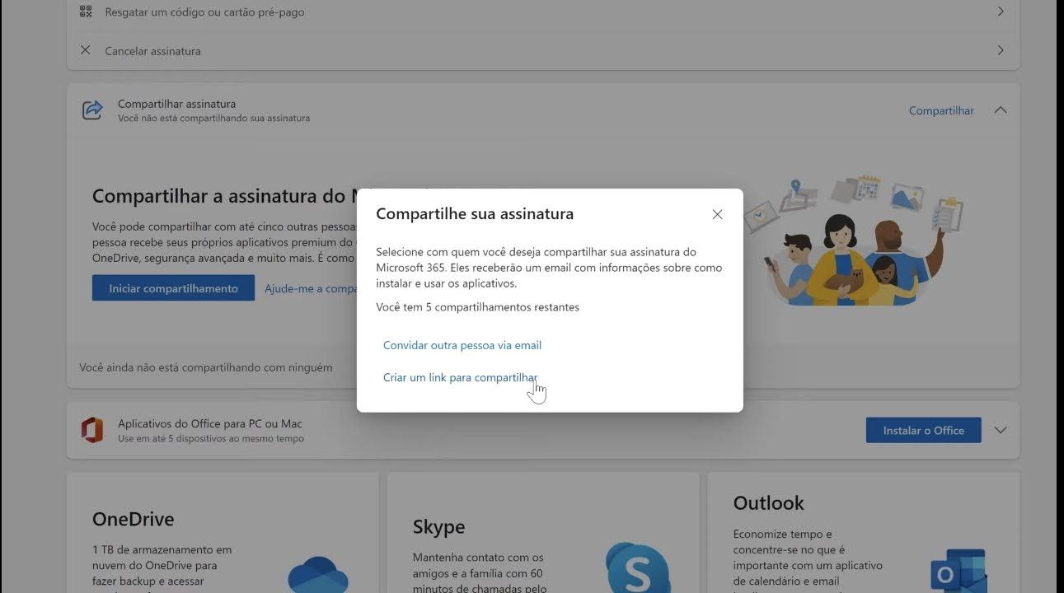Open Resgatar um código row chevron
Screen dimensions: 1064x593
point(1001,12)
